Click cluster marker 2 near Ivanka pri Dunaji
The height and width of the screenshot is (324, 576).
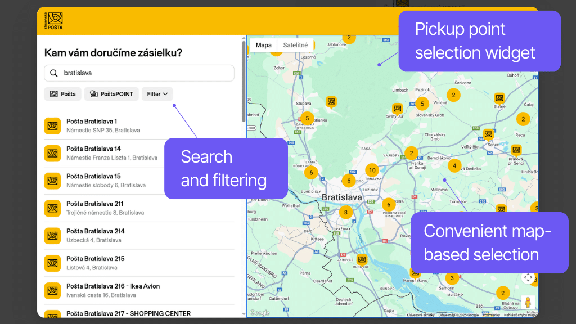tap(411, 153)
